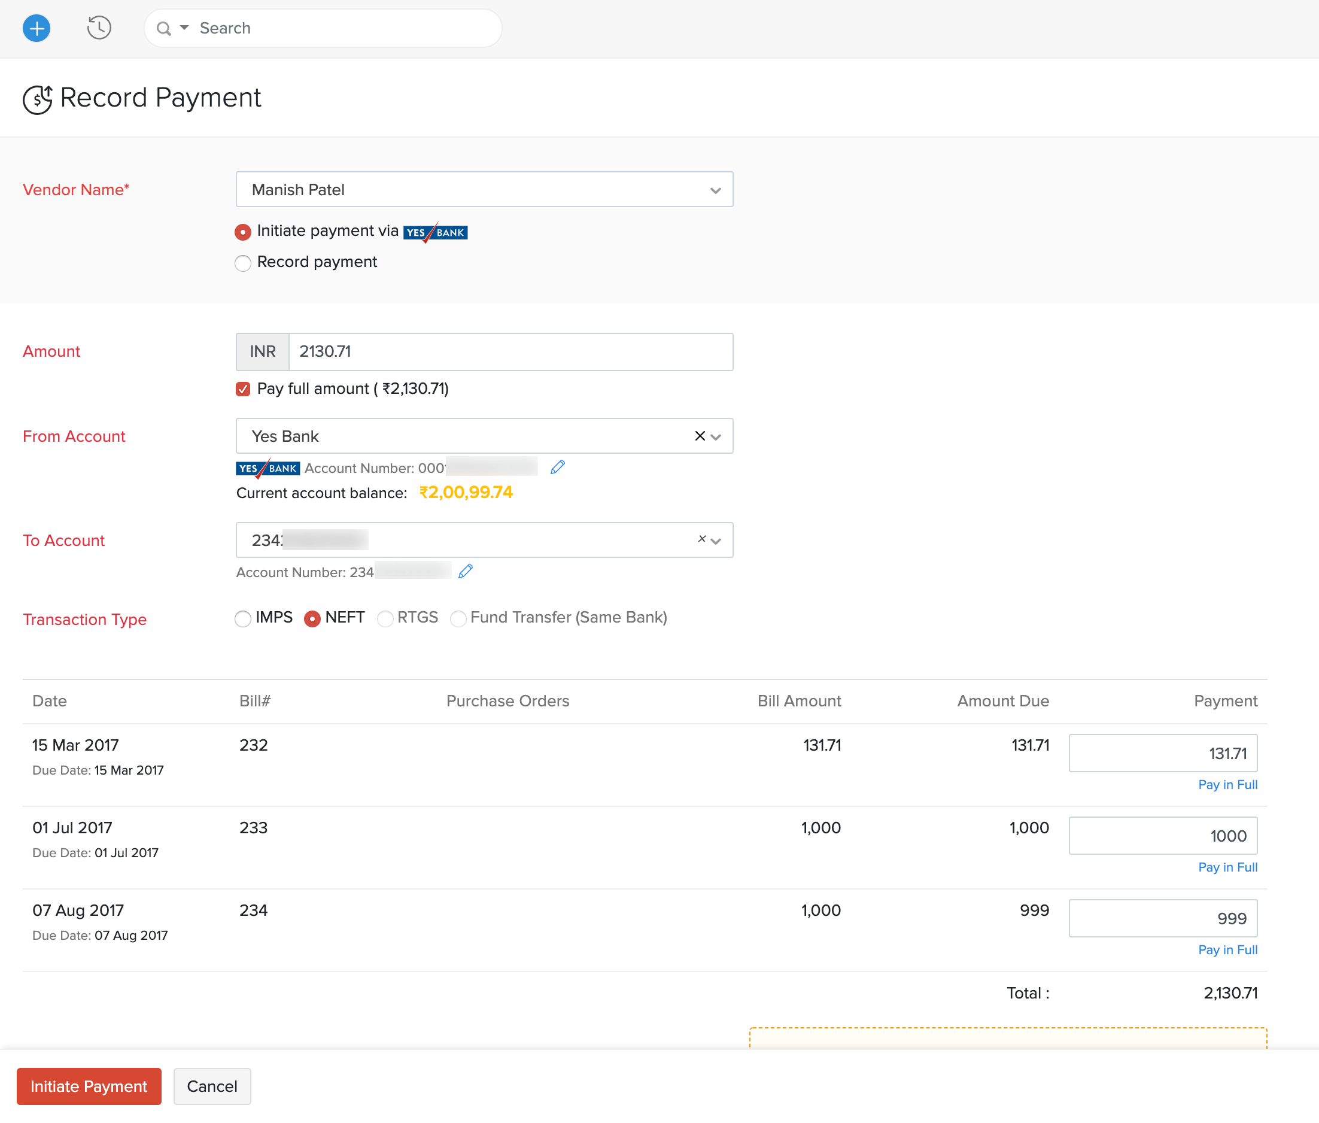The width and height of the screenshot is (1319, 1123).
Task: Click the edit pencil icon next to From Account
Action: point(557,467)
